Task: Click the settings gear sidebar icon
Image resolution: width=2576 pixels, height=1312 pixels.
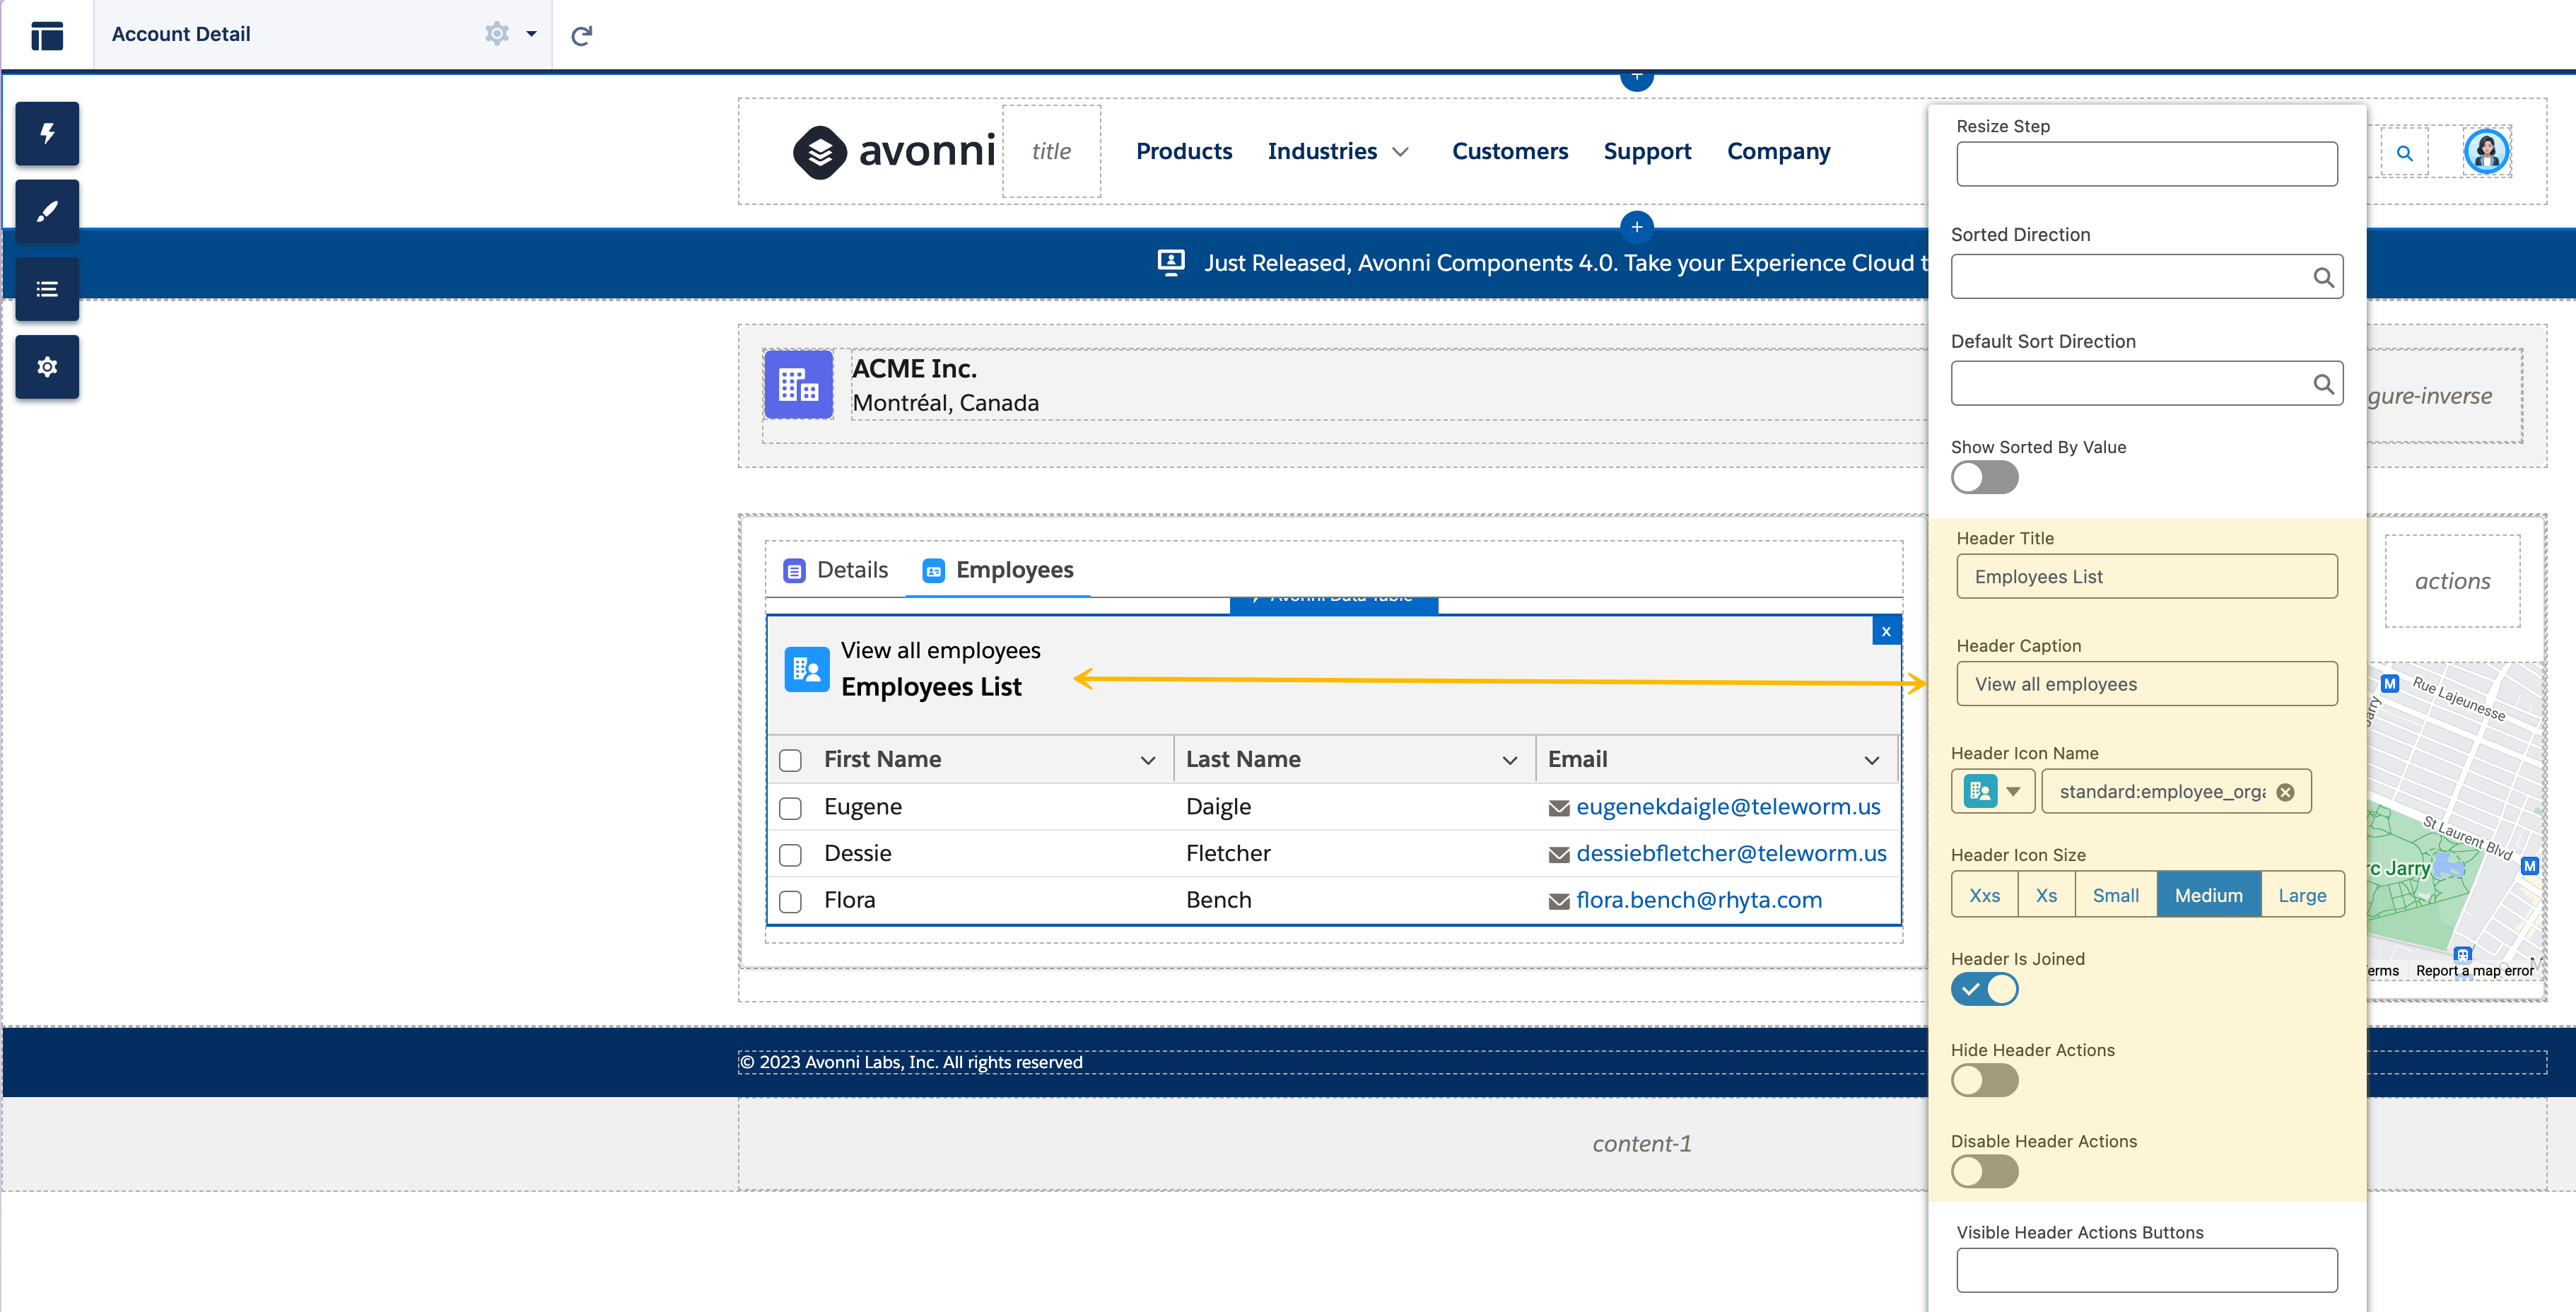Action: pyautogui.click(x=47, y=367)
